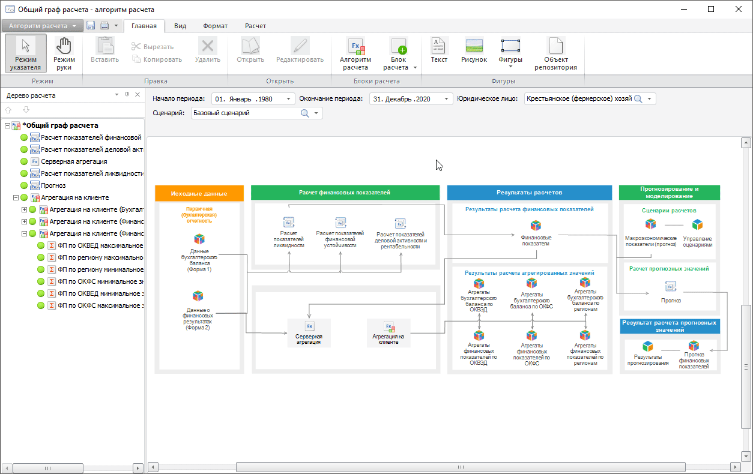This screenshot has width=753, height=474.
Task: Insert a calculation algorithm block
Action: point(355,53)
